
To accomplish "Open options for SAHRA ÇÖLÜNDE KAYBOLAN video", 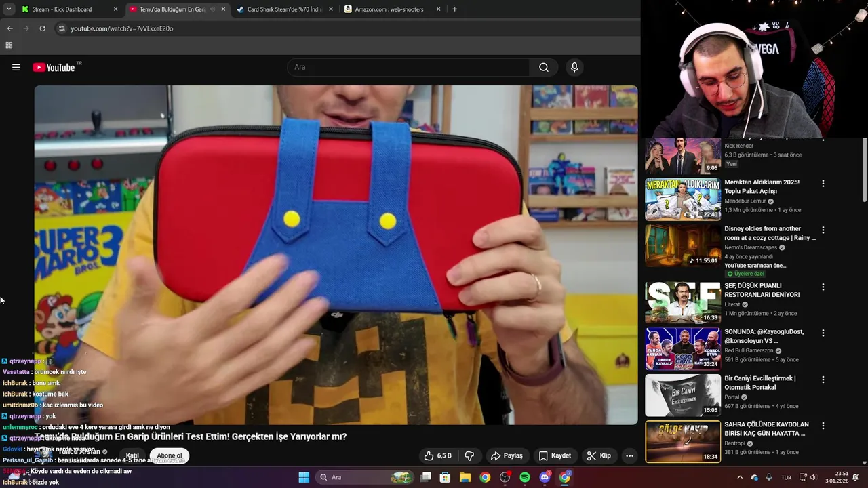I will click(x=823, y=426).
